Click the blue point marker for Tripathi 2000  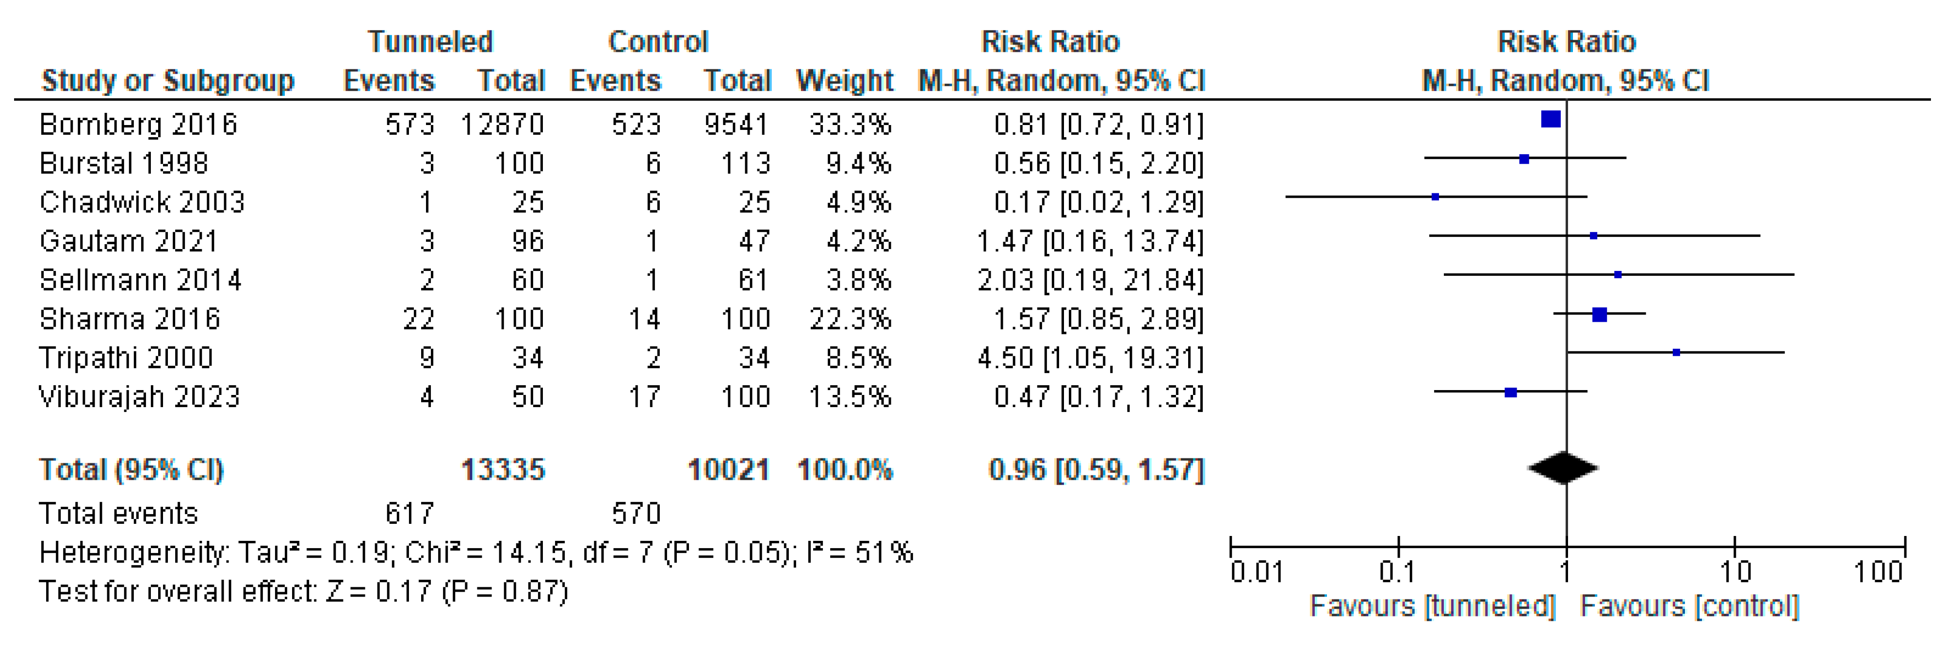(x=1676, y=352)
